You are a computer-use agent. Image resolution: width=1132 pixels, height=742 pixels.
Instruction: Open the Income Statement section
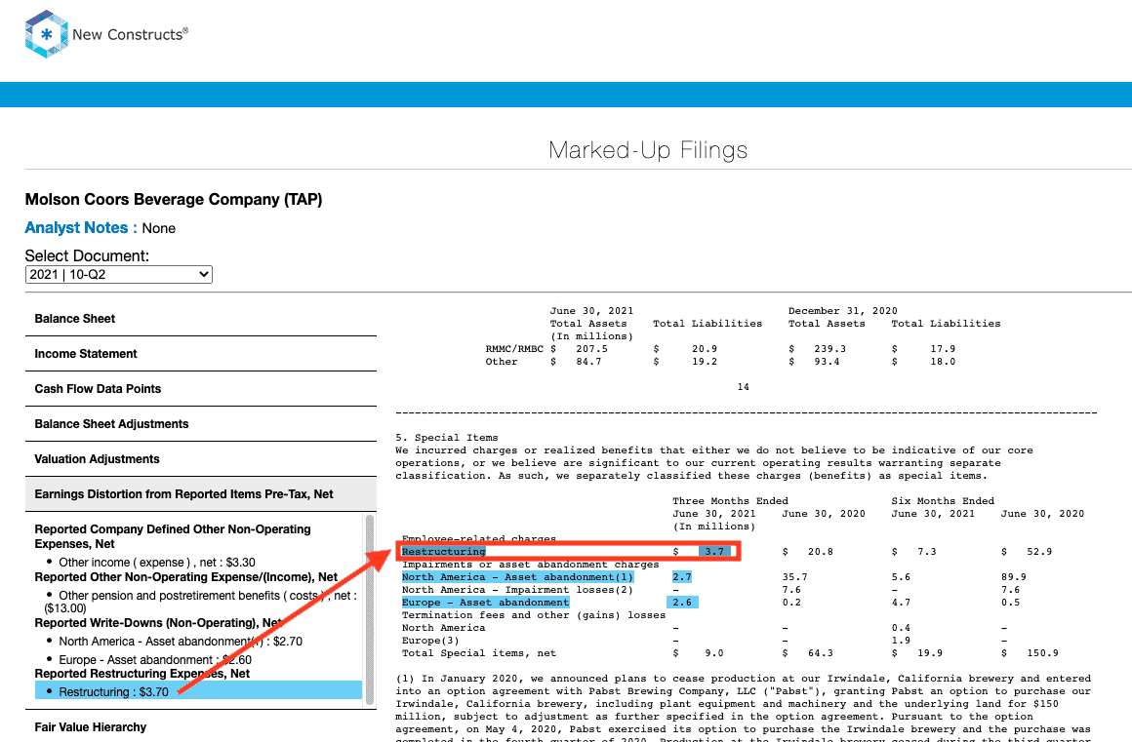(x=201, y=354)
